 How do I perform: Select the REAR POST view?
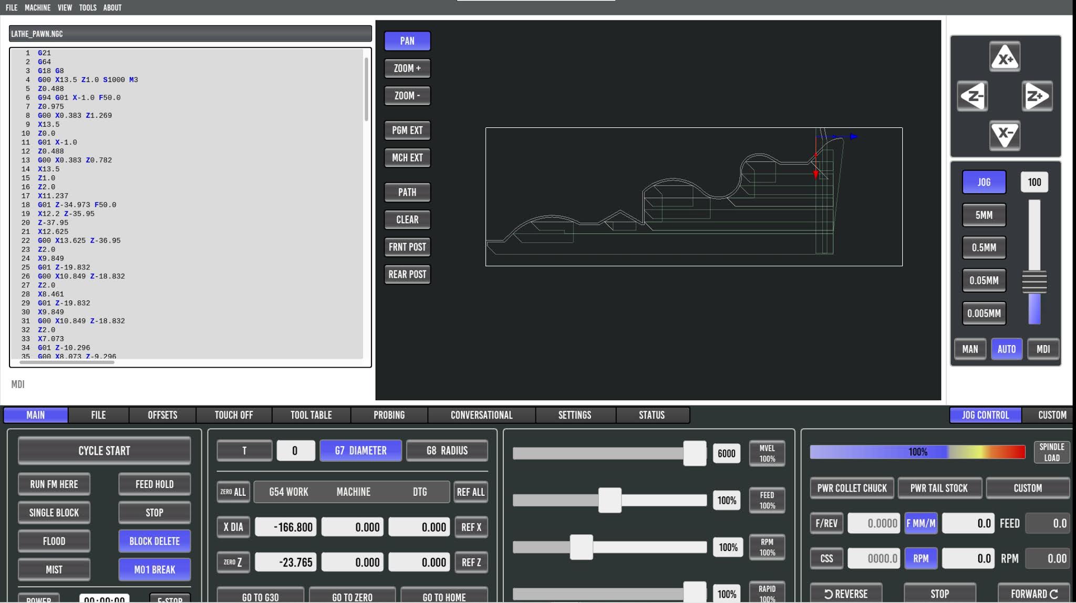pyautogui.click(x=407, y=274)
